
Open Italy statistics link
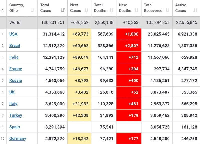click(13, 104)
